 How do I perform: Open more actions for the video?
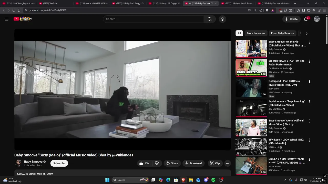click(x=227, y=163)
